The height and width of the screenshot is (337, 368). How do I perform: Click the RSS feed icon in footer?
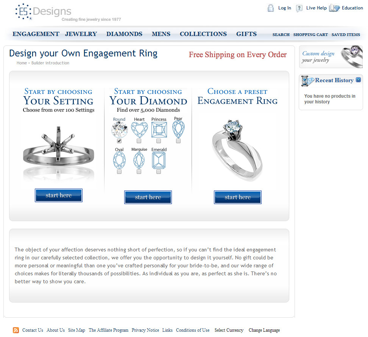point(16,330)
